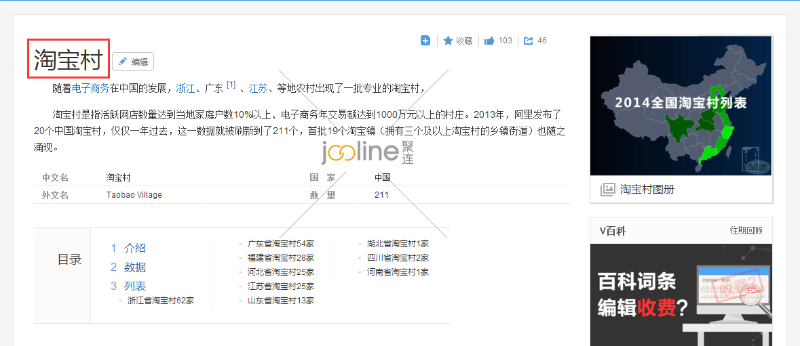Click the 国家 value 中国
The width and height of the screenshot is (800, 346).
point(383,177)
